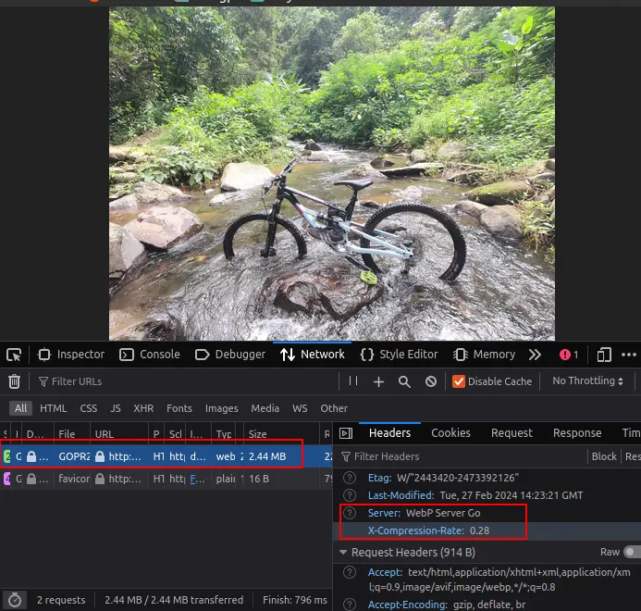Click the 16 B size cell
641x611 pixels.
coord(259,479)
